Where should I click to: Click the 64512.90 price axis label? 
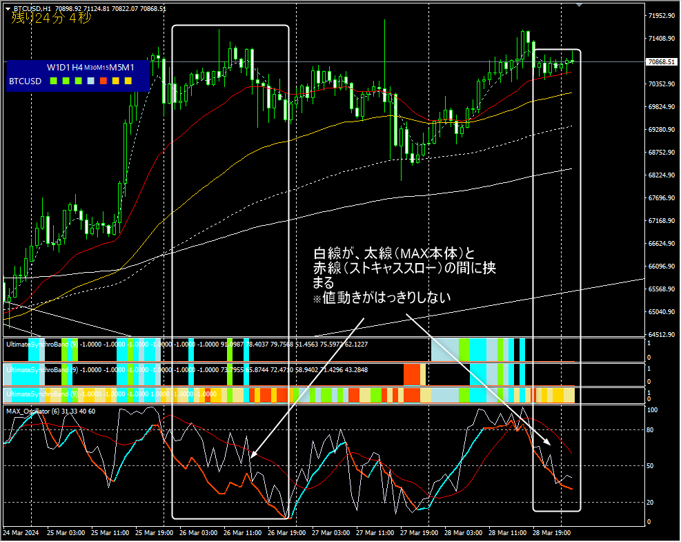[x=662, y=335]
